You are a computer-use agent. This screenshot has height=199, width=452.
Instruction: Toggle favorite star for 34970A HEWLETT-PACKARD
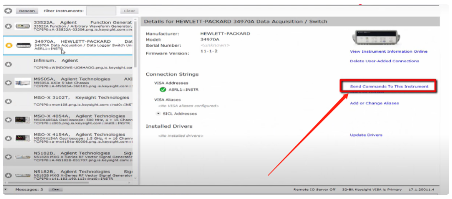click(9, 45)
